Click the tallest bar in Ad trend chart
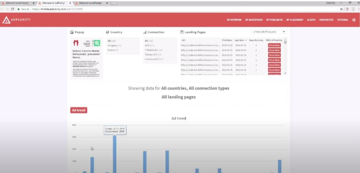The width and height of the screenshot is (360, 173). 114,154
